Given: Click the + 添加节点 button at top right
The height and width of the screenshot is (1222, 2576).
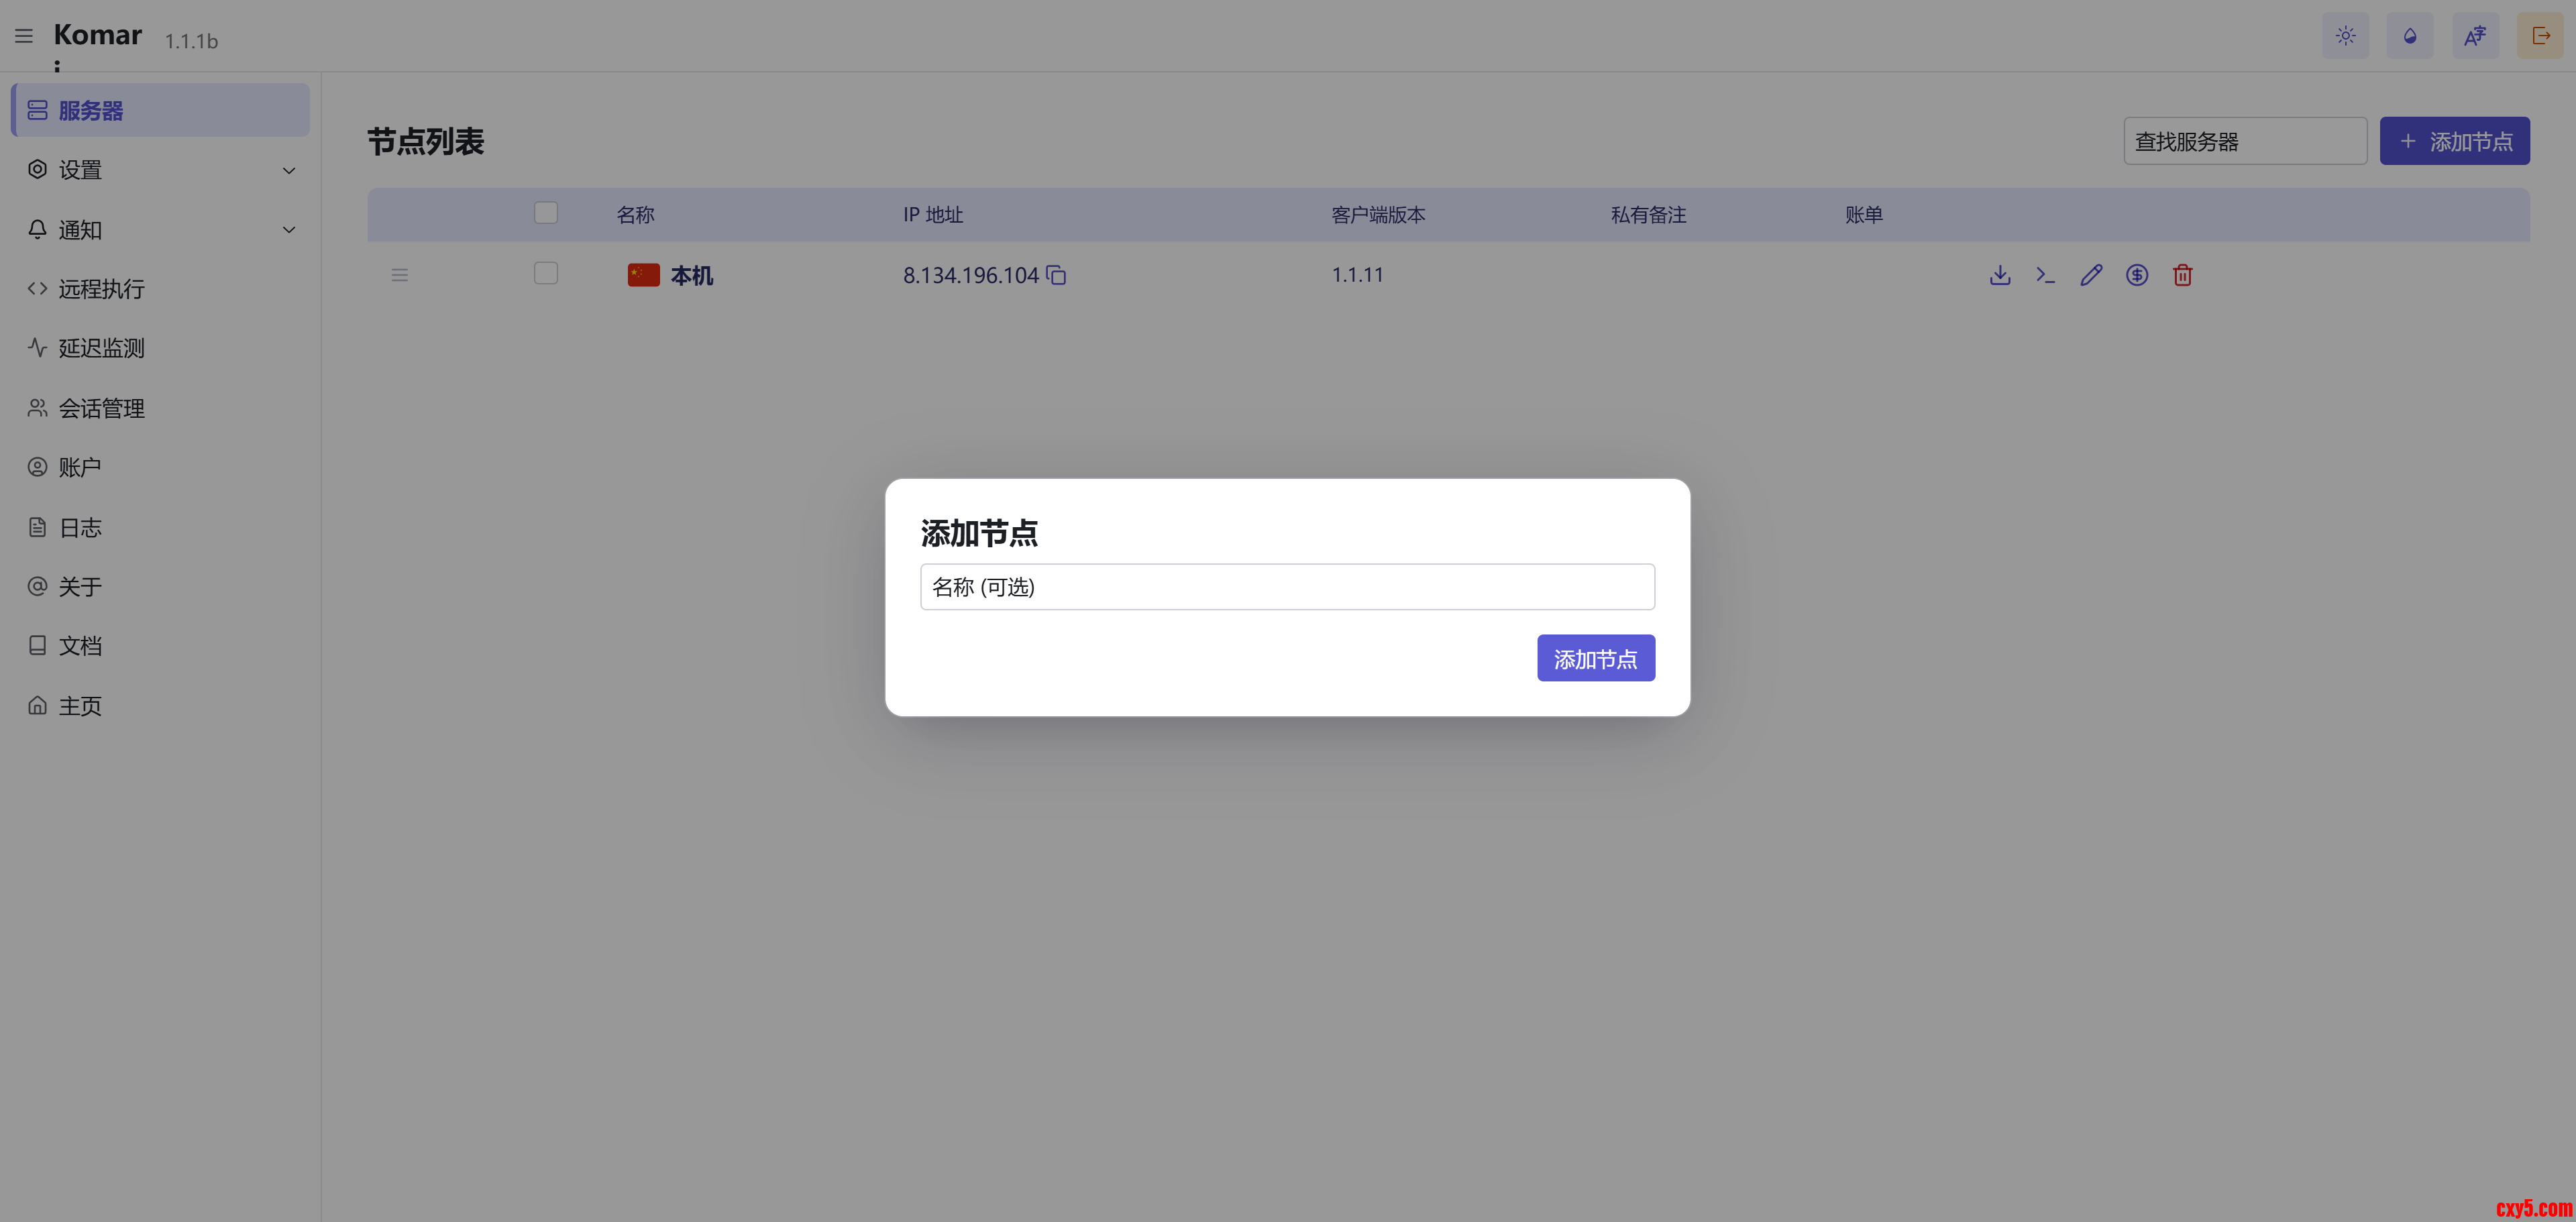Looking at the screenshot, I should (2454, 141).
